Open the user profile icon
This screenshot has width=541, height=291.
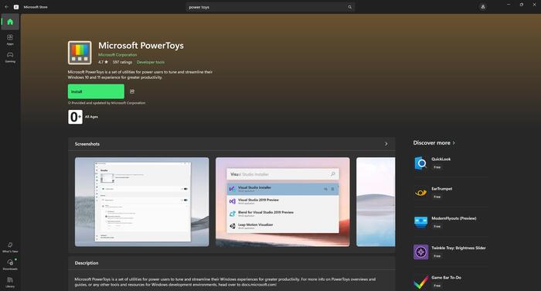coord(483,7)
